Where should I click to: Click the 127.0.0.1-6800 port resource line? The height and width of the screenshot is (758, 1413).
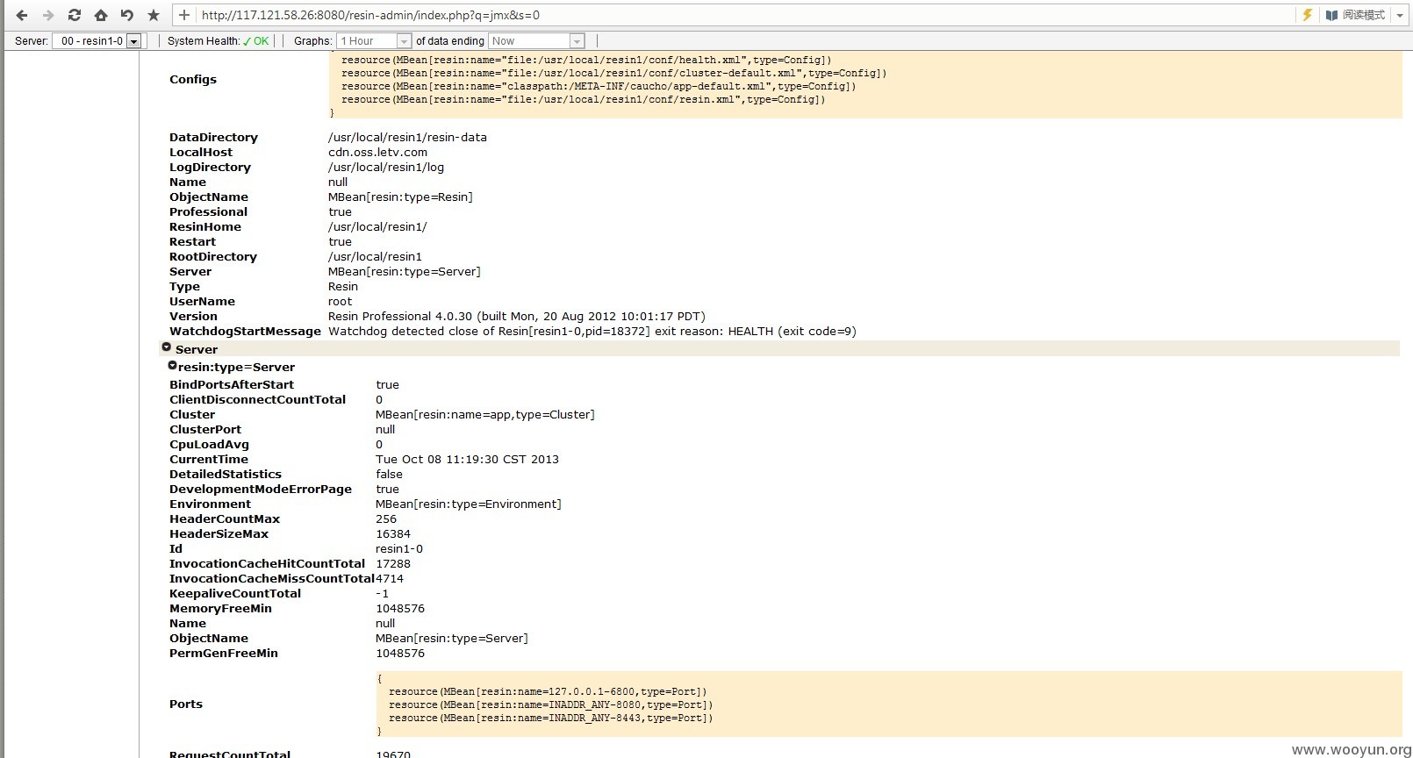(x=548, y=691)
